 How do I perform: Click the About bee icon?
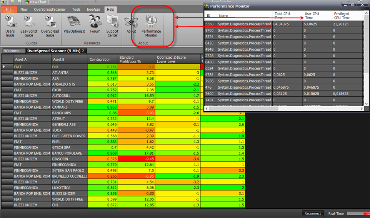131,24
